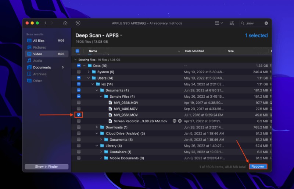Image resolution: width=294 pixels, height=189 pixels.
Task: Switch to the Documents category
Action: coord(42,67)
